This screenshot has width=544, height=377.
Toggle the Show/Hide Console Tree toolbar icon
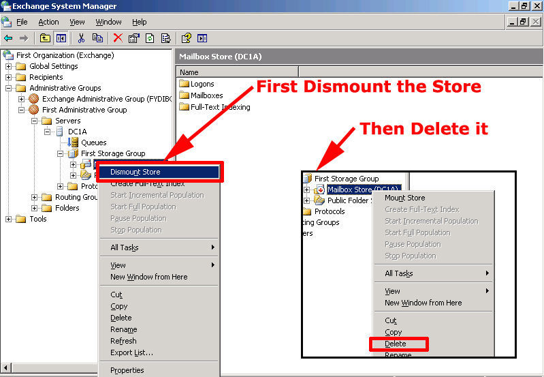61,38
